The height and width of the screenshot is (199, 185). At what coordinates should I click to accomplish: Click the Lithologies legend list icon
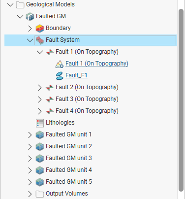tap(40, 123)
